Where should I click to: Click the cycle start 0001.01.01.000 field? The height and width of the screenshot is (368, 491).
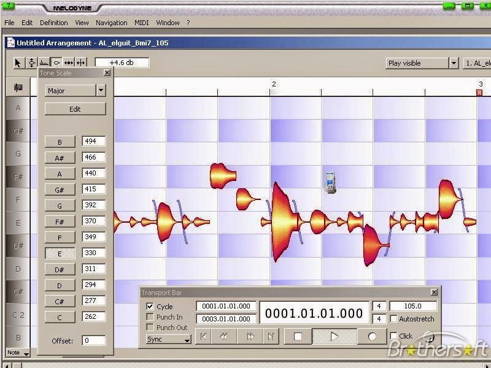click(226, 306)
